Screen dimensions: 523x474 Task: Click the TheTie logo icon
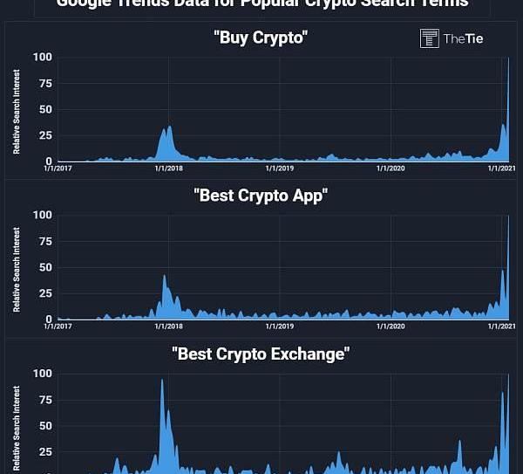[429, 38]
